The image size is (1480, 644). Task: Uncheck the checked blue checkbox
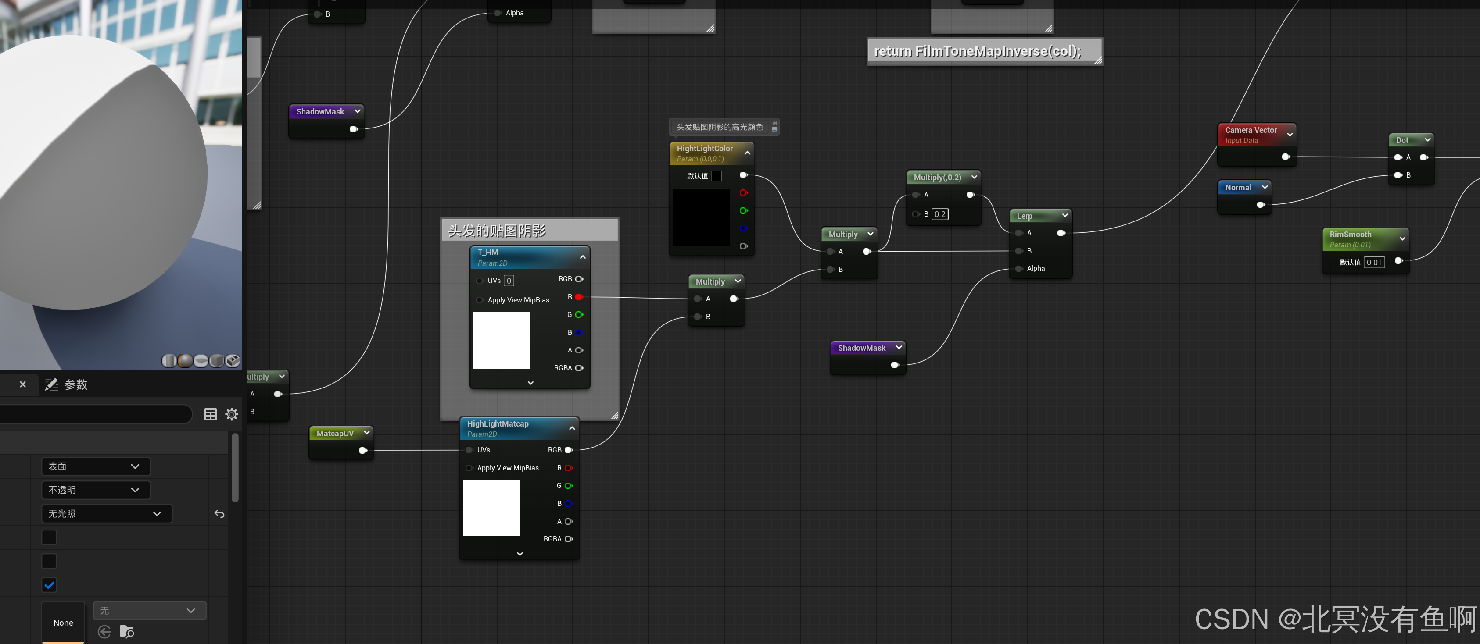click(x=50, y=585)
